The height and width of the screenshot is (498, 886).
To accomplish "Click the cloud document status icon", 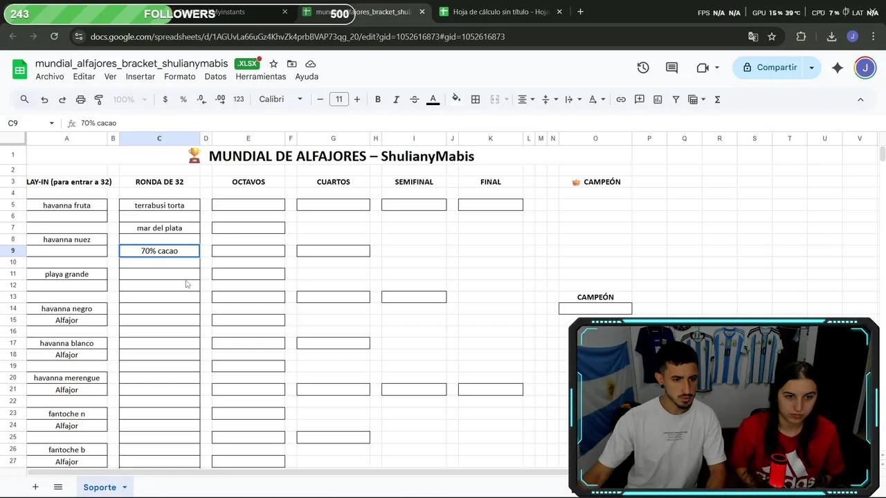I will [311, 64].
